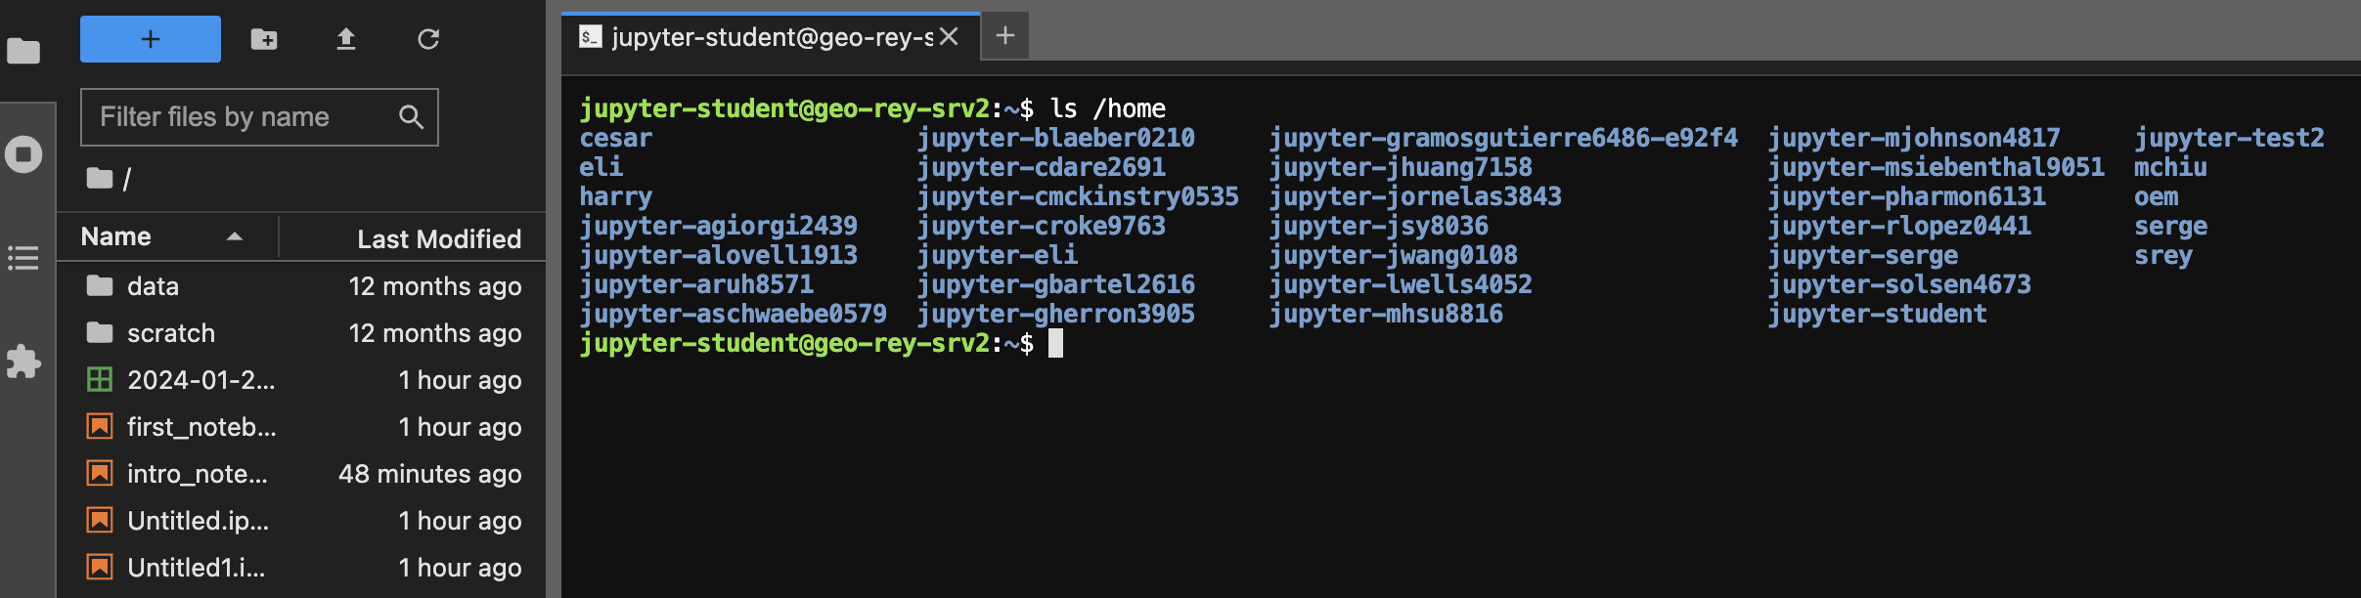This screenshot has height=598, width=2361.
Task: Click the Upload Files icon
Action: tap(346, 39)
